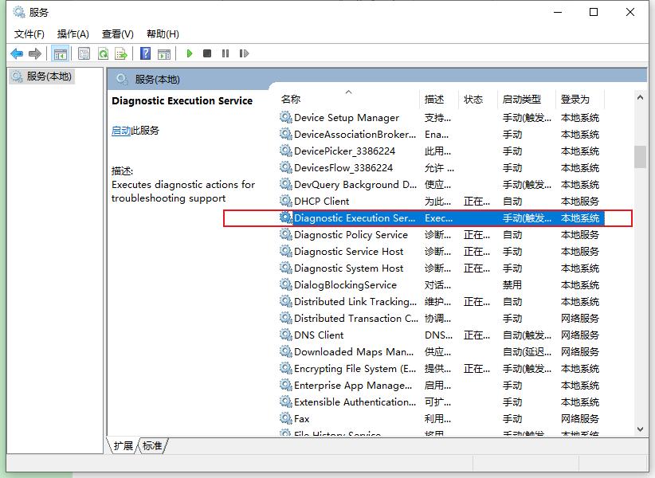Click the Restart Service toolbar icon
The image size is (655, 478).
tap(244, 53)
